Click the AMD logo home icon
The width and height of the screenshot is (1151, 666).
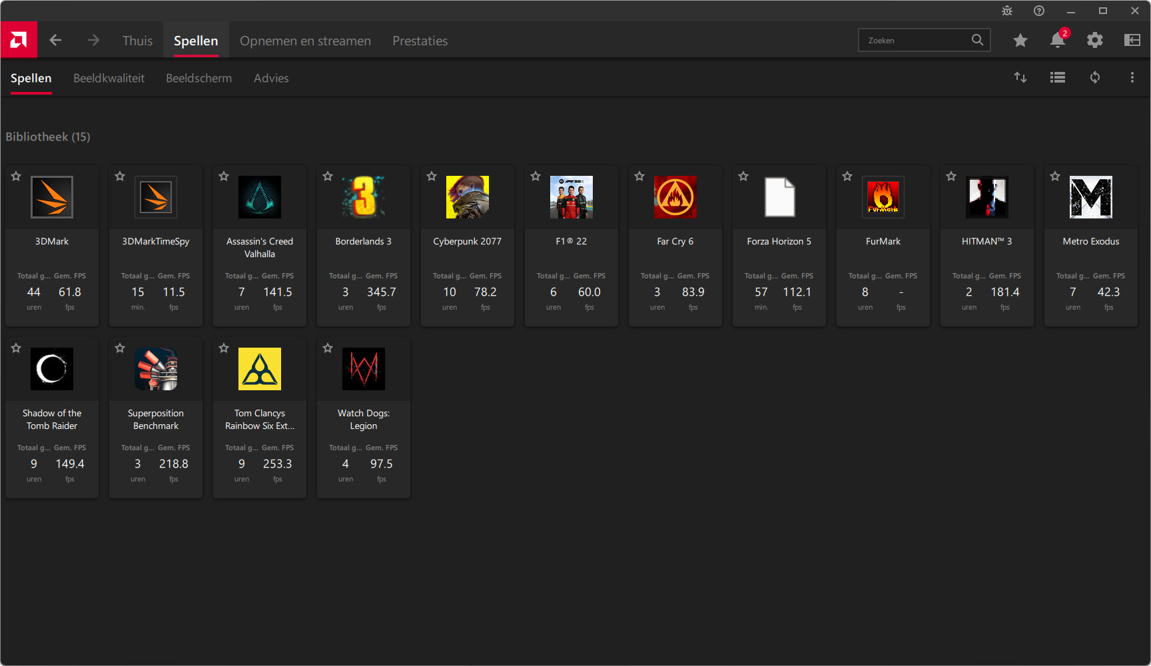pyautogui.click(x=19, y=40)
